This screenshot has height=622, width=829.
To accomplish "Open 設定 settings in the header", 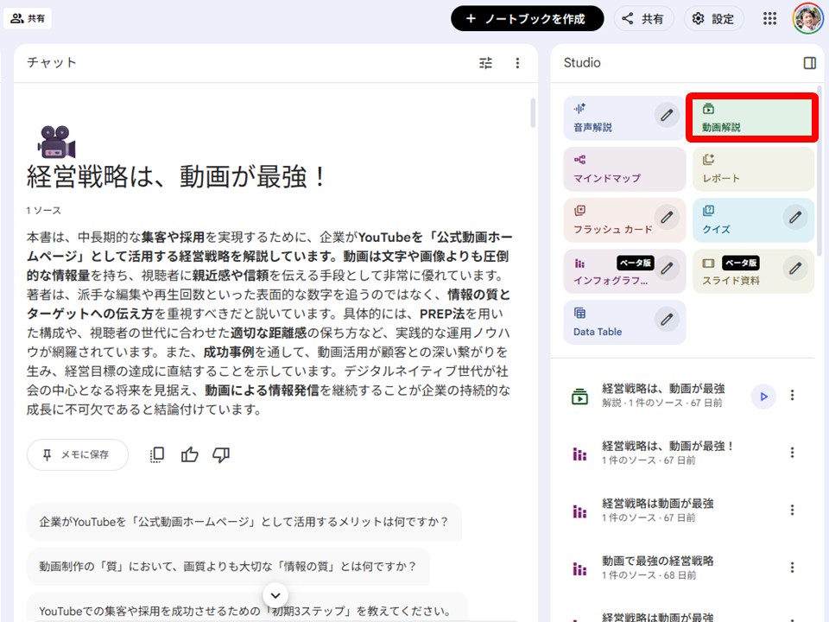I will (714, 18).
